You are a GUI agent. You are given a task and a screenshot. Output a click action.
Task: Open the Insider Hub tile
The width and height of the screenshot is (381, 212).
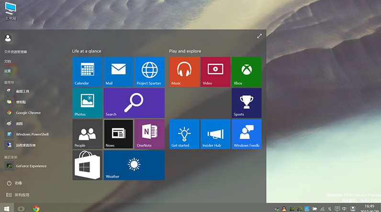[x=215, y=134]
